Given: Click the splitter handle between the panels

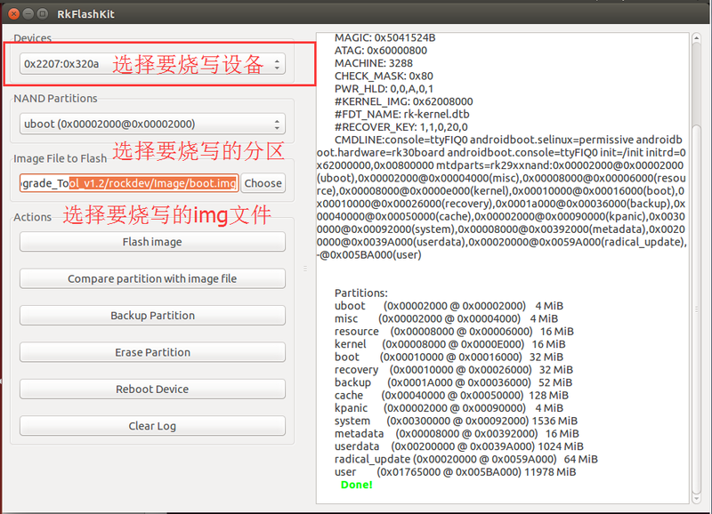Looking at the screenshot, I should coord(304,267).
